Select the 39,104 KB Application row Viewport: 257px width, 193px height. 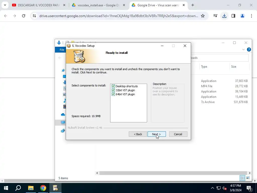pos(224,91)
